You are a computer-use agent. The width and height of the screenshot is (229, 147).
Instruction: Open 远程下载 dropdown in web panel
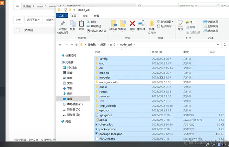(x=33, y=20)
